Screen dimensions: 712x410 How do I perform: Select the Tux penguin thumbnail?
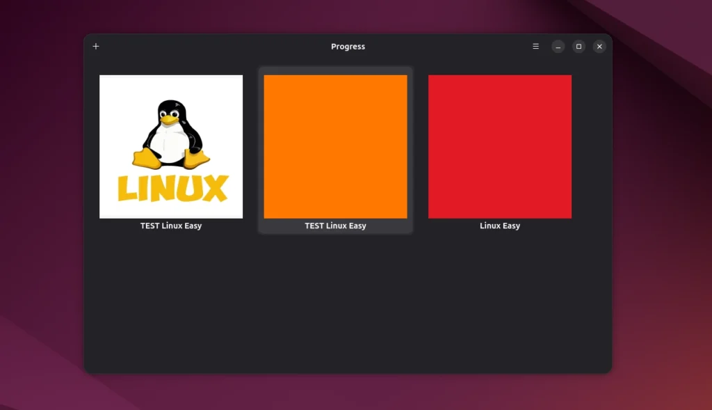pos(171,146)
